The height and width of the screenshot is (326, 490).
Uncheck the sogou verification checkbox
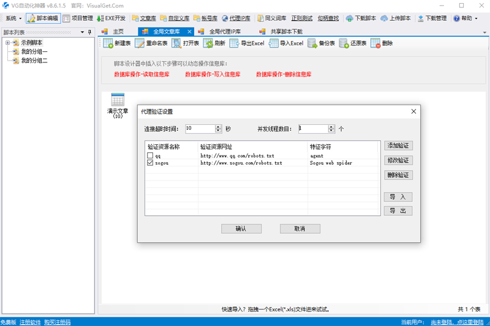pos(150,163)
